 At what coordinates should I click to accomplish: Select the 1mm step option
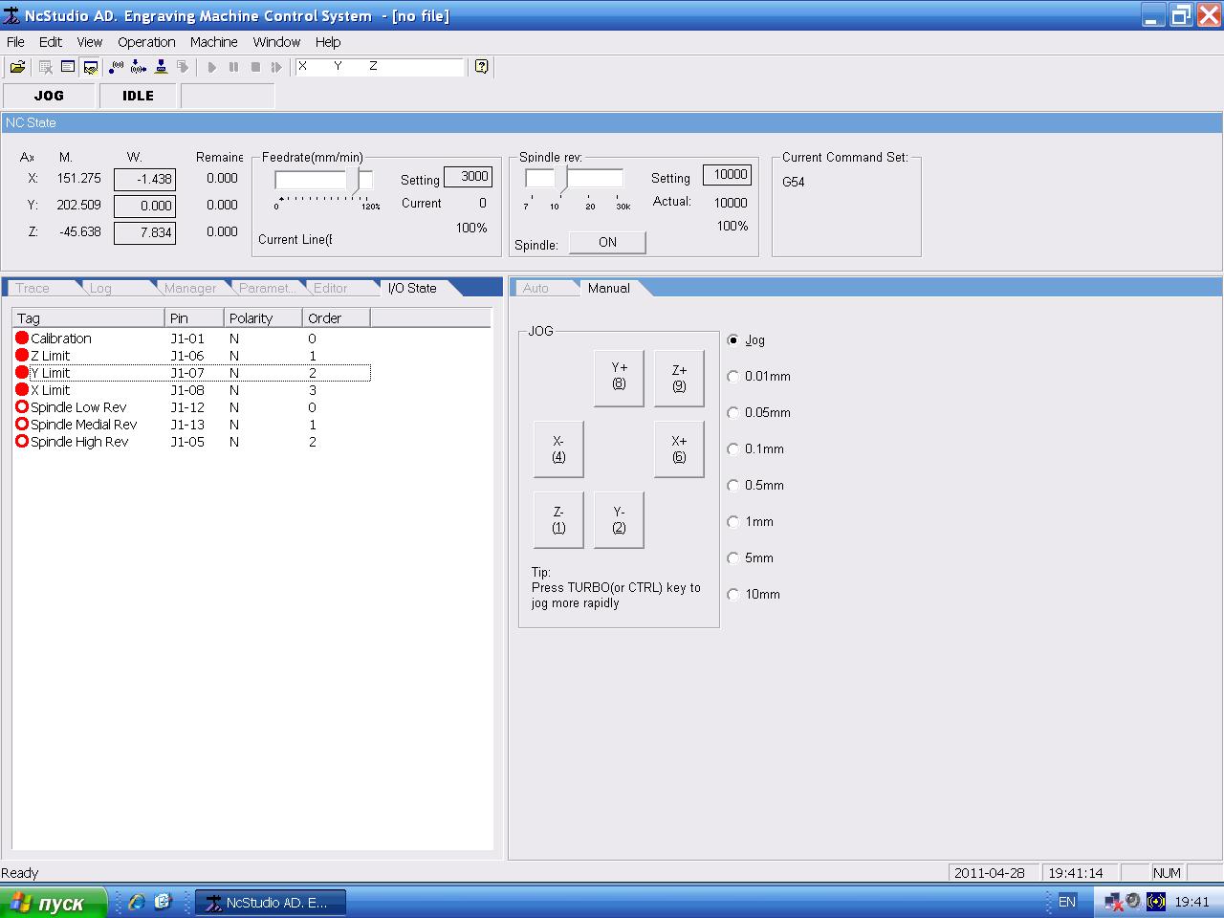click(x=733, y=522)
